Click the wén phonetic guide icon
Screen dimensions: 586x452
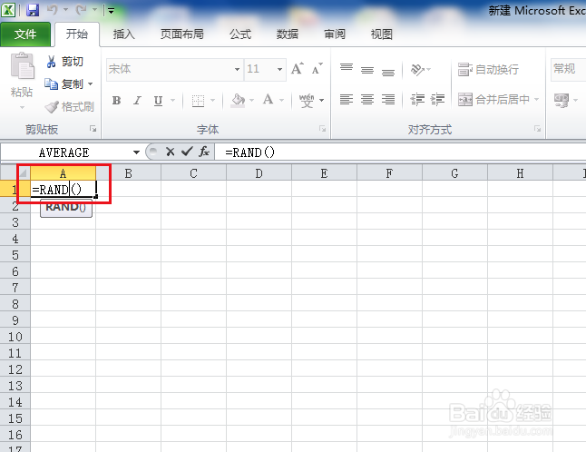point(307,100)
